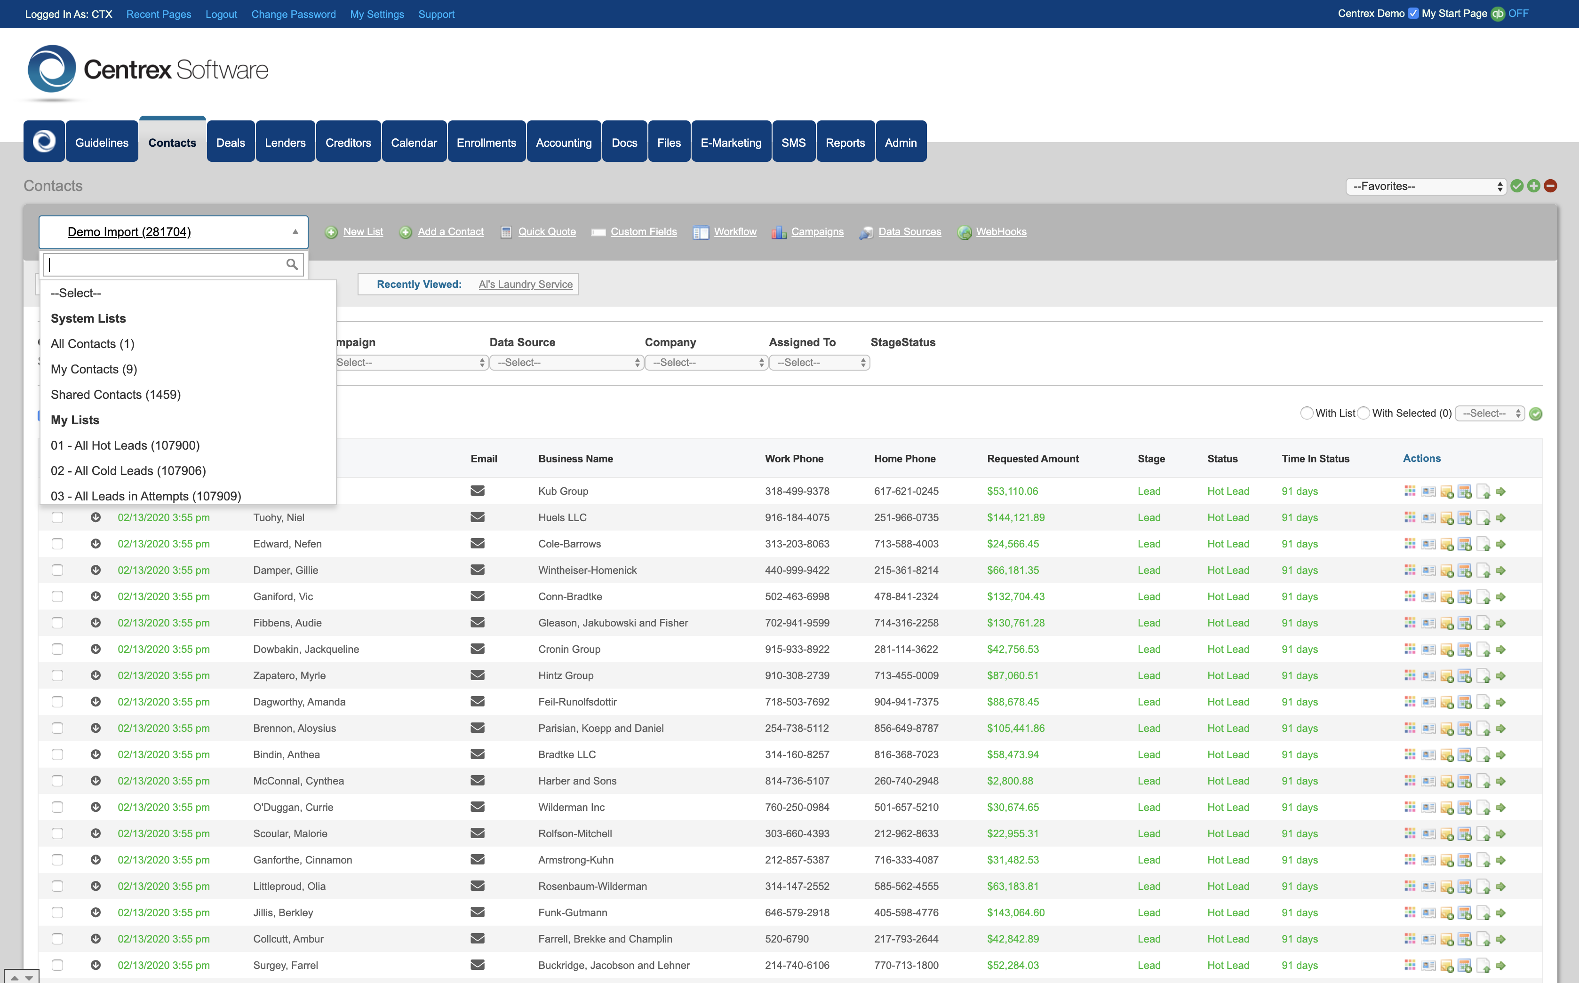Select the With List radio button

1307,413
